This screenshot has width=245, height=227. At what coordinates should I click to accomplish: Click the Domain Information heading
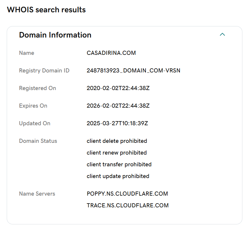[55, 35]
